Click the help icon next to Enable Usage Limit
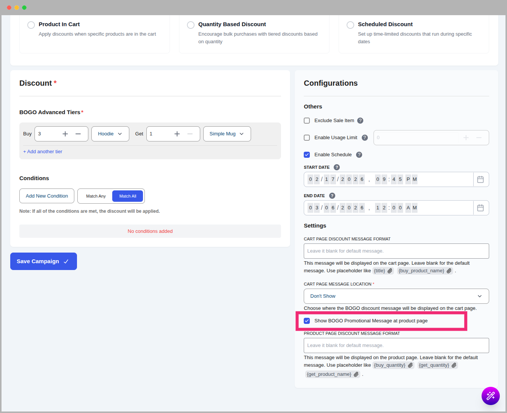This screenshot has width=507, height=413. pyautogui.click(x=365, y=138)
